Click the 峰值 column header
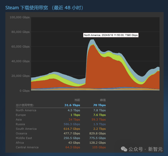168x156 pixels. tap(103, 100)
